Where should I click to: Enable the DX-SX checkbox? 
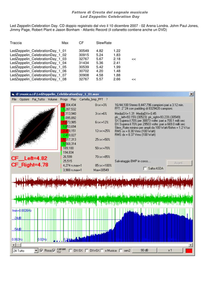[x=70, y=251]
